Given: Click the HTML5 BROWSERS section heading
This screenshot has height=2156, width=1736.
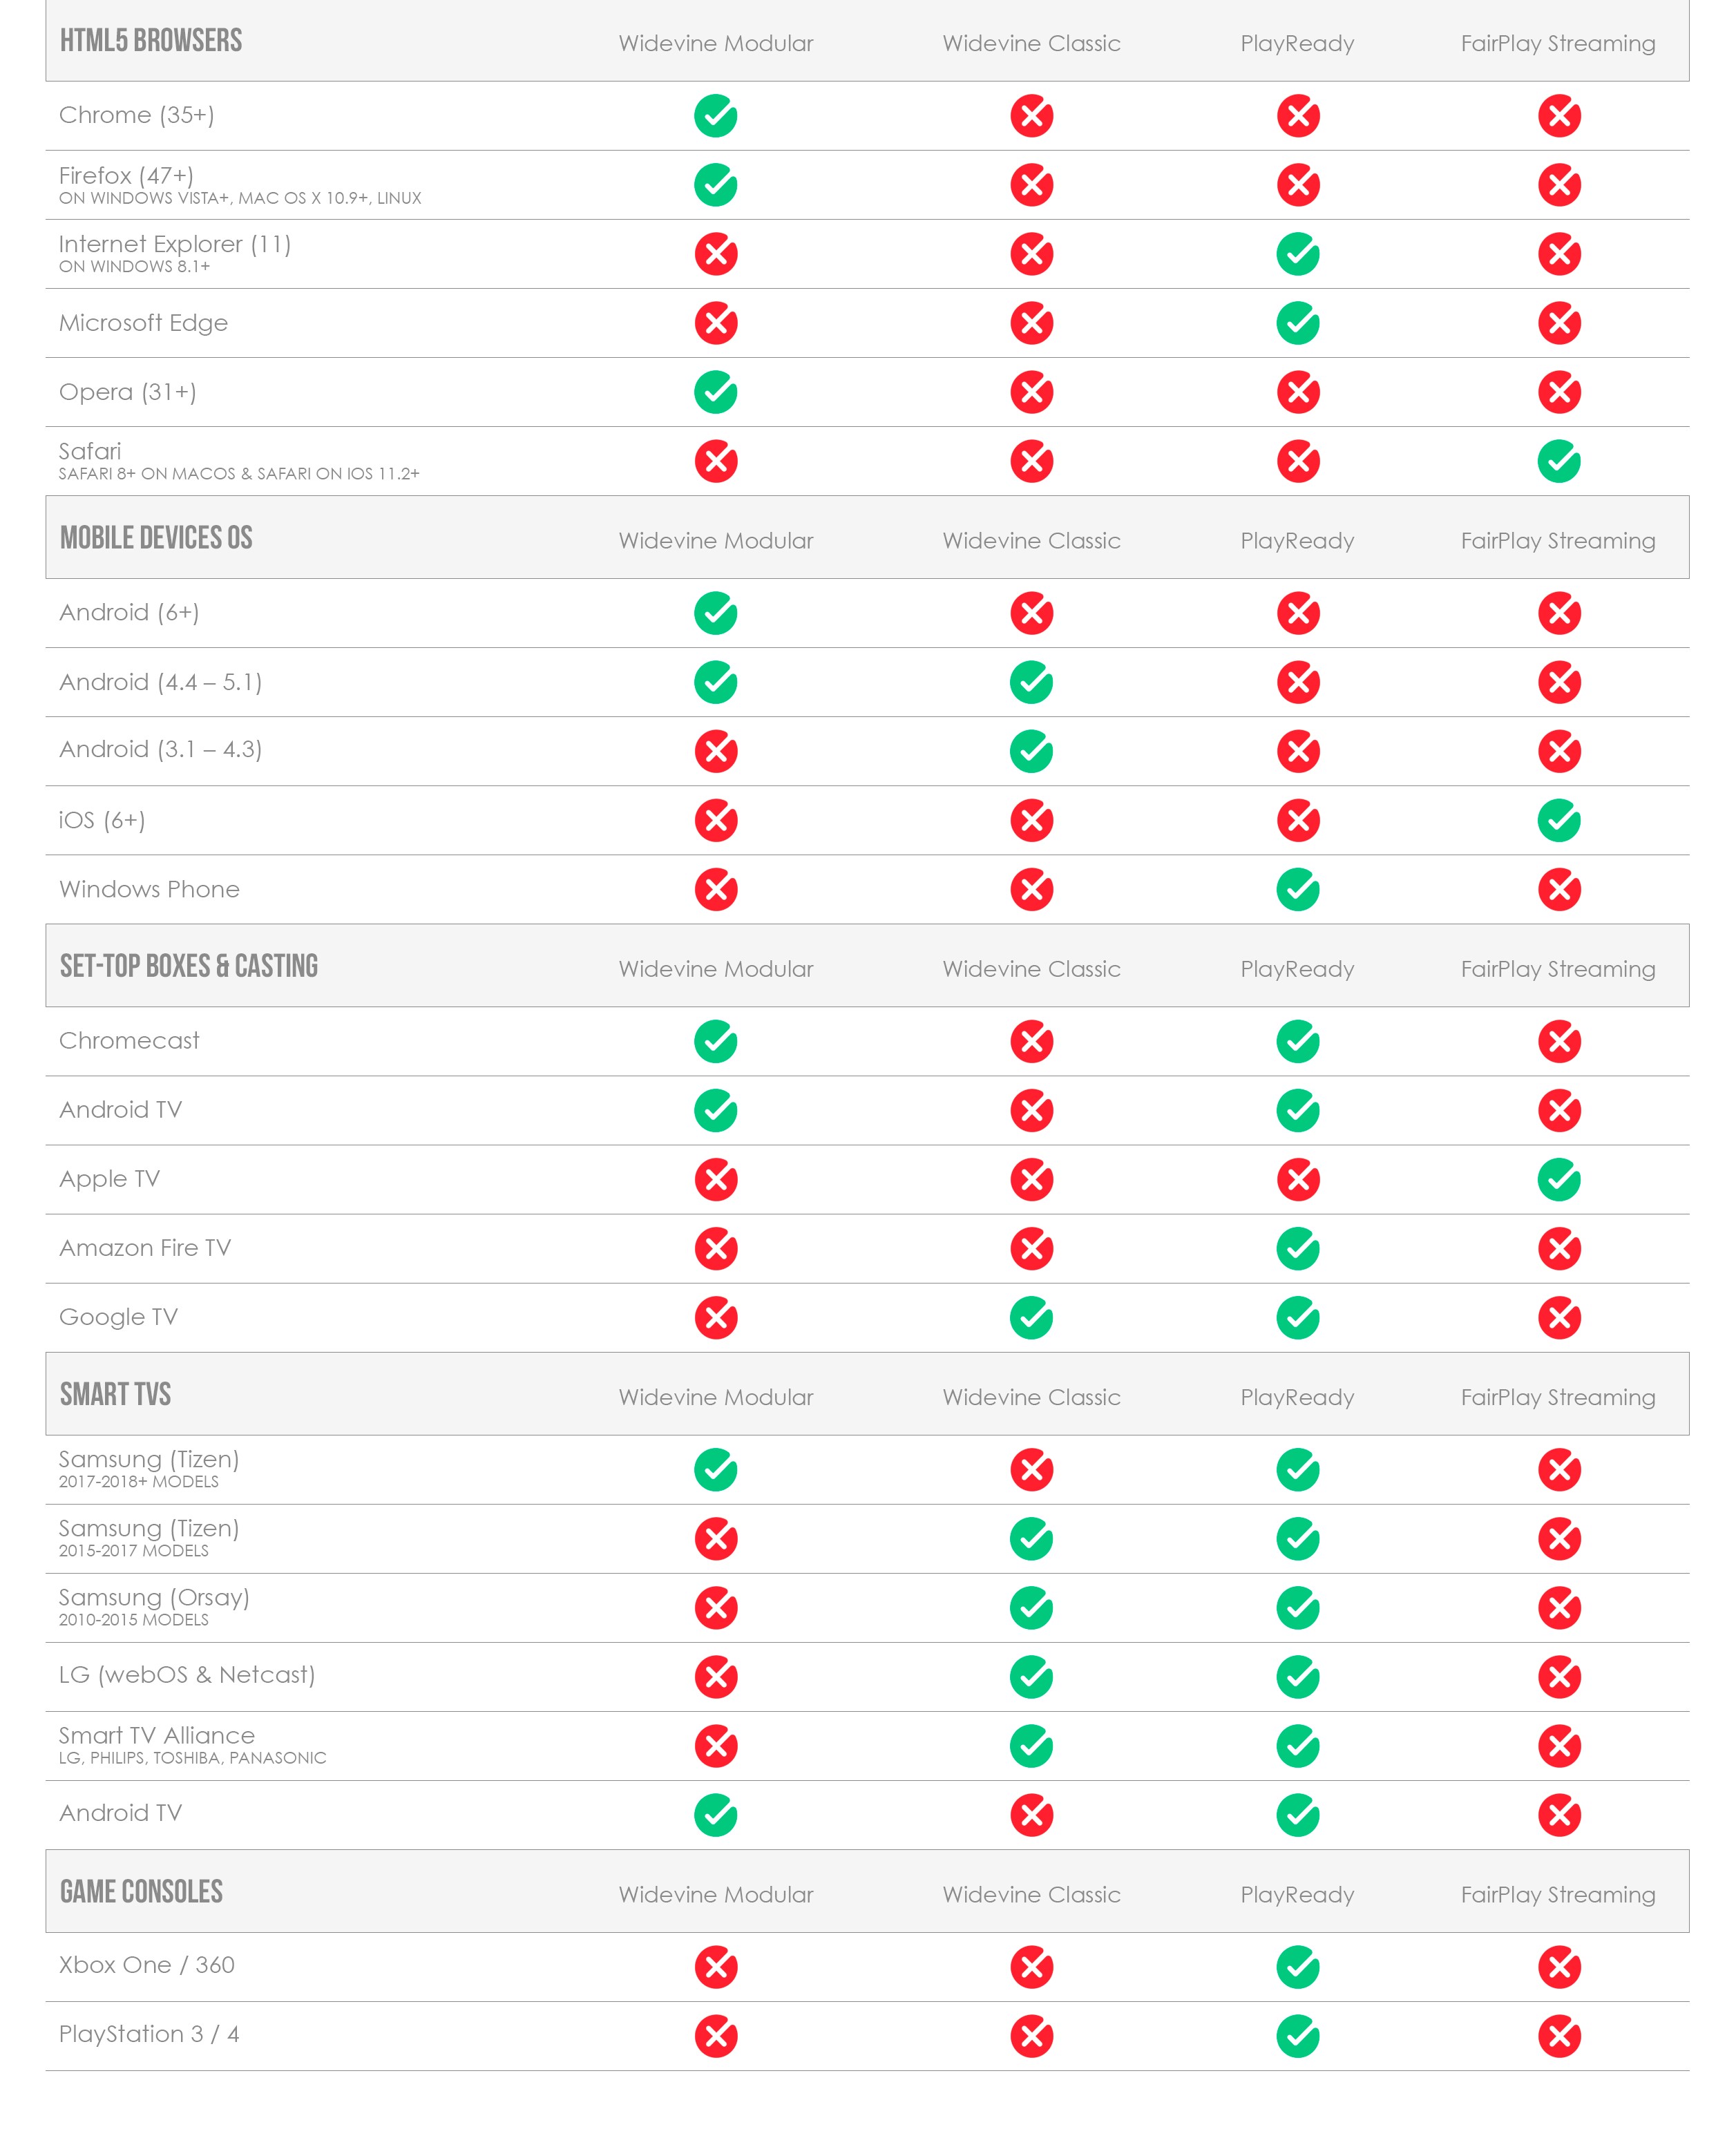Looking at the screenshot, I should tap(151, 41).
